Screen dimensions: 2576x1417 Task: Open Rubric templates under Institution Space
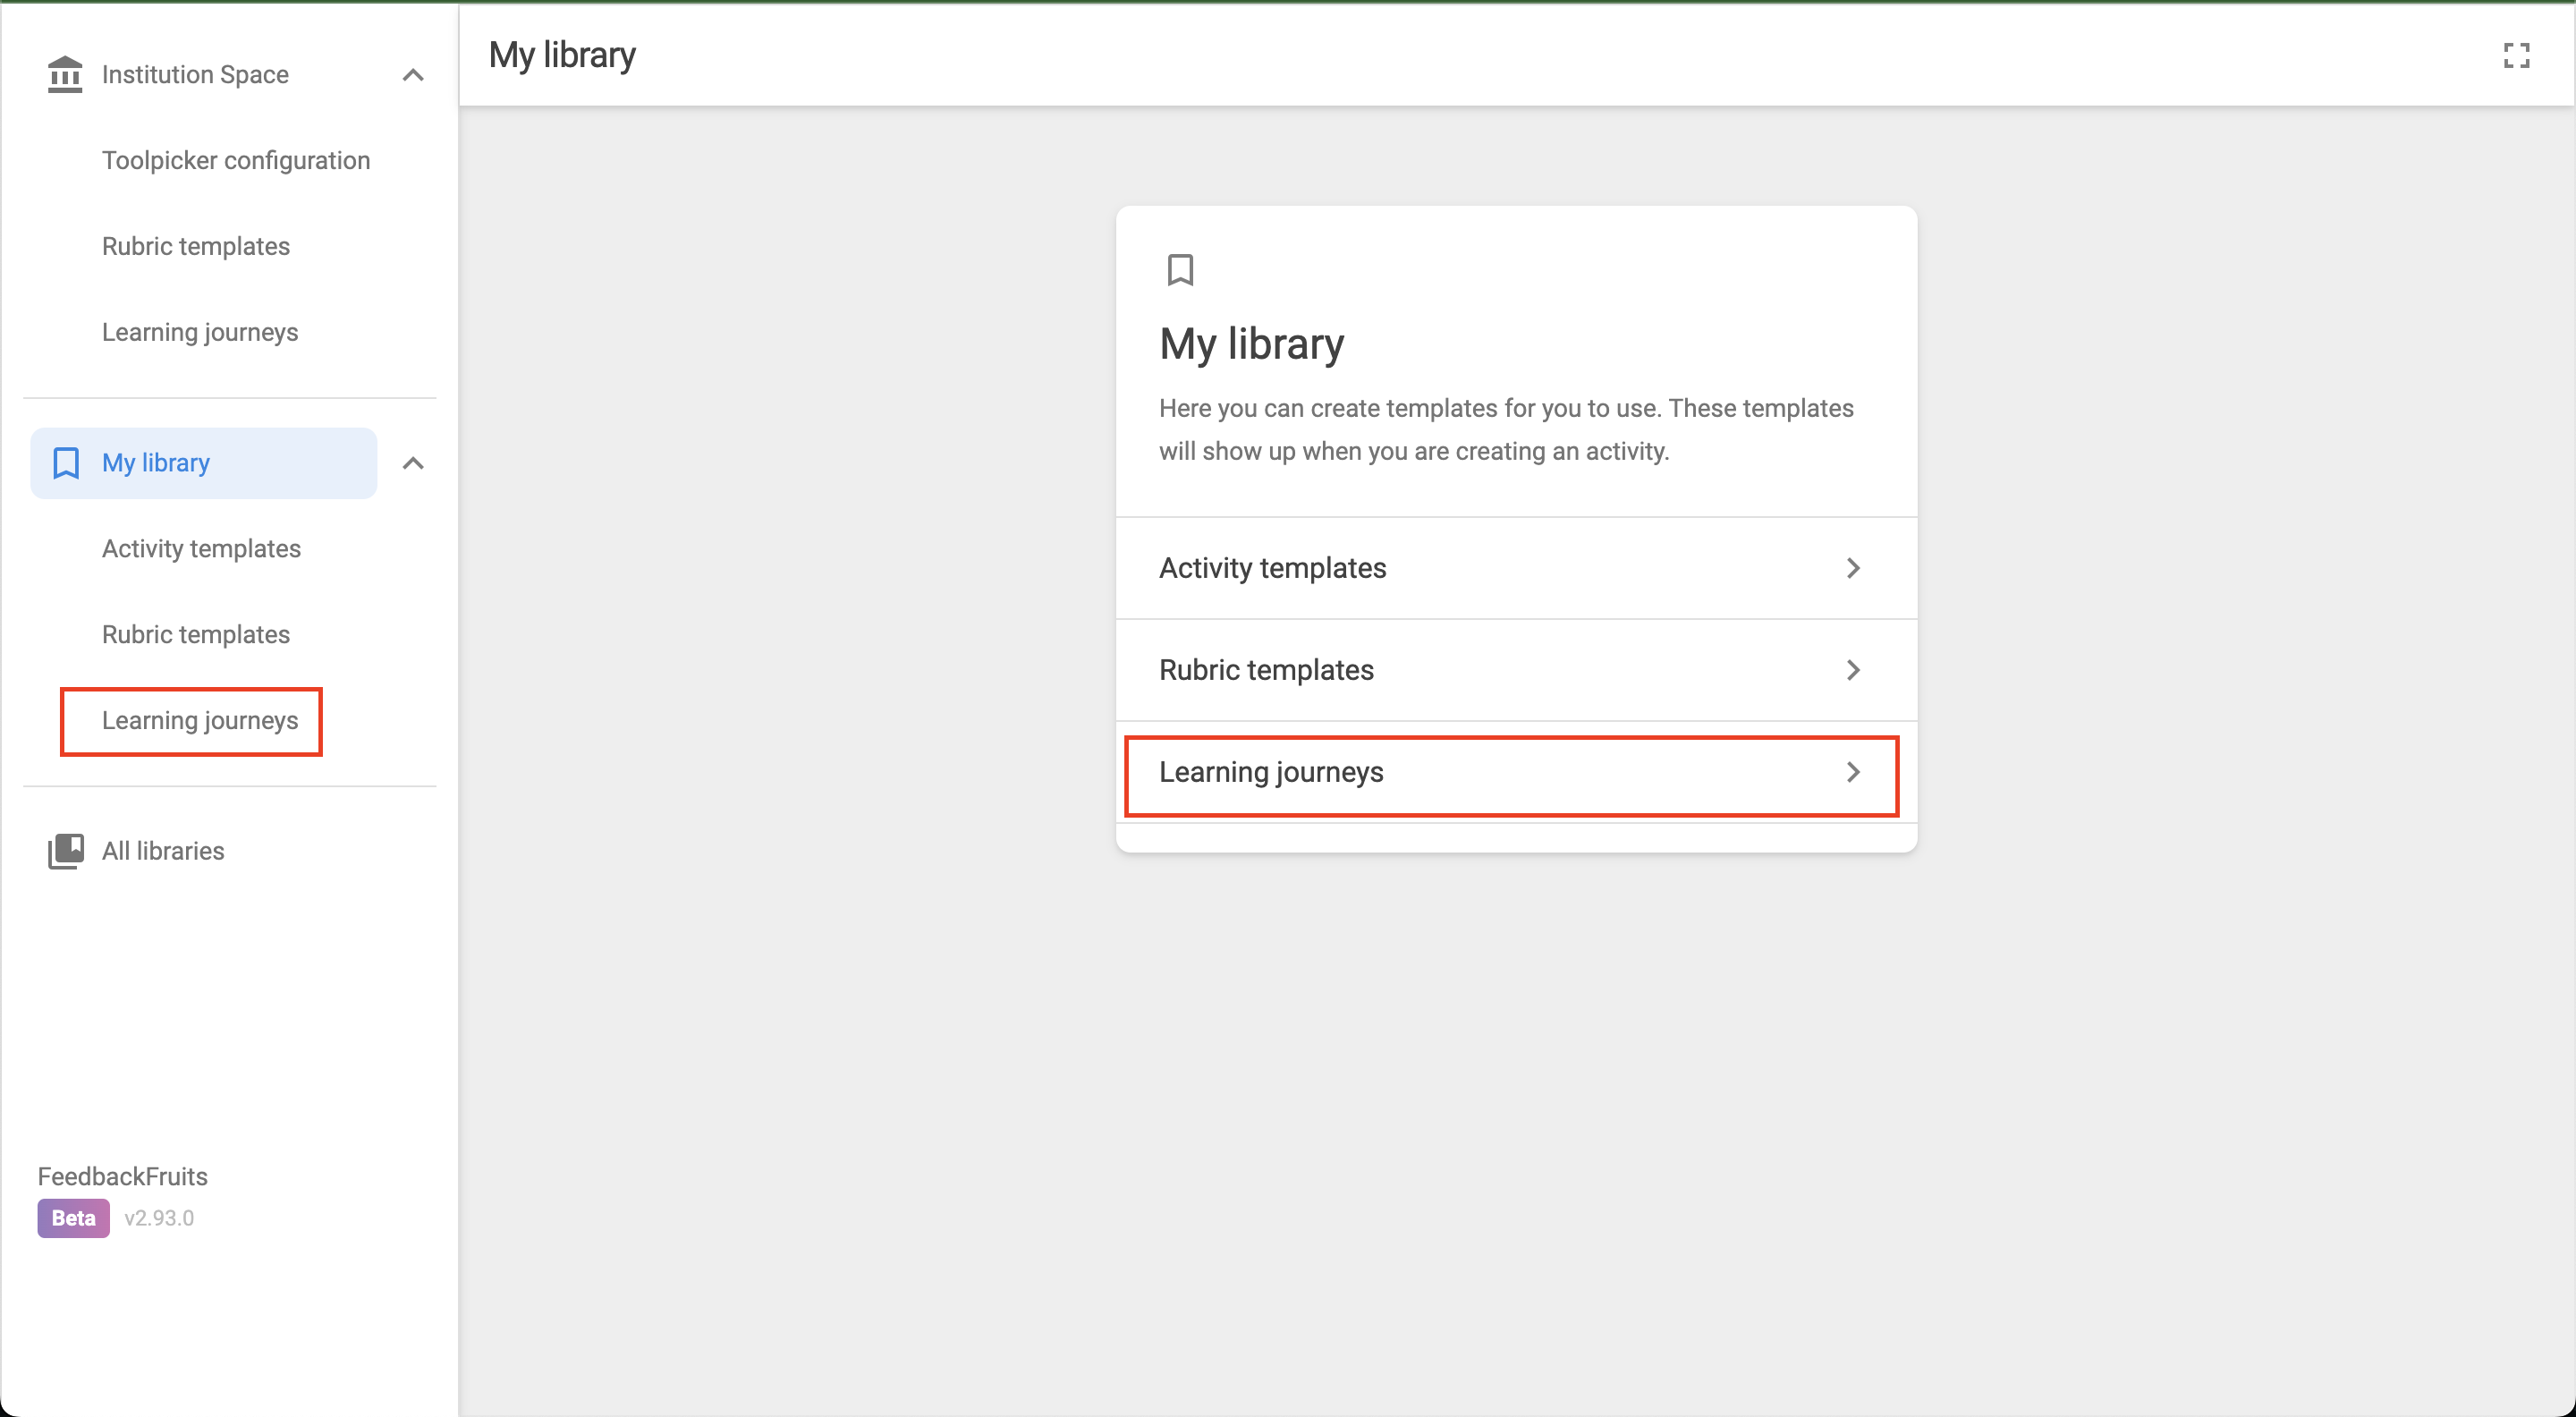(x=196, y=246)
